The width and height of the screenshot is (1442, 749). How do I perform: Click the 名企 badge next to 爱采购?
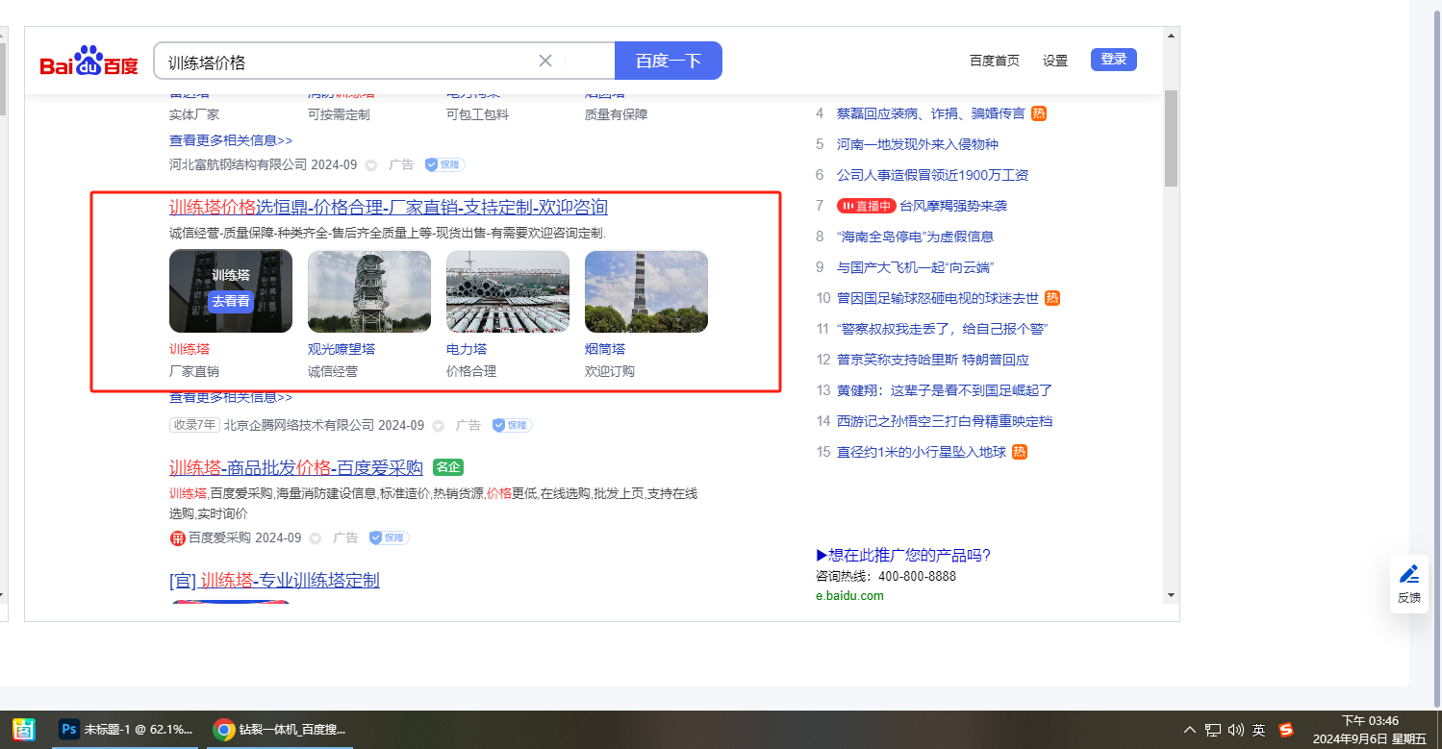(448, 468)
